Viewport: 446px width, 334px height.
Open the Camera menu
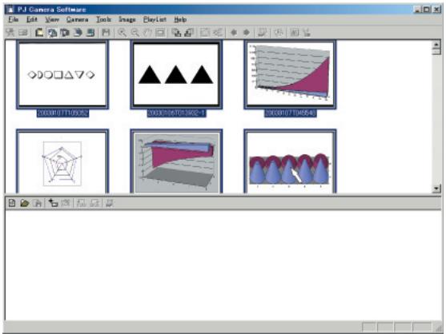click(77, 20)
